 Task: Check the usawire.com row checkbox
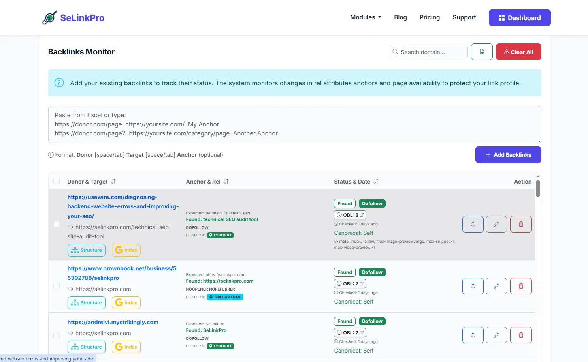tap(57, 224)
